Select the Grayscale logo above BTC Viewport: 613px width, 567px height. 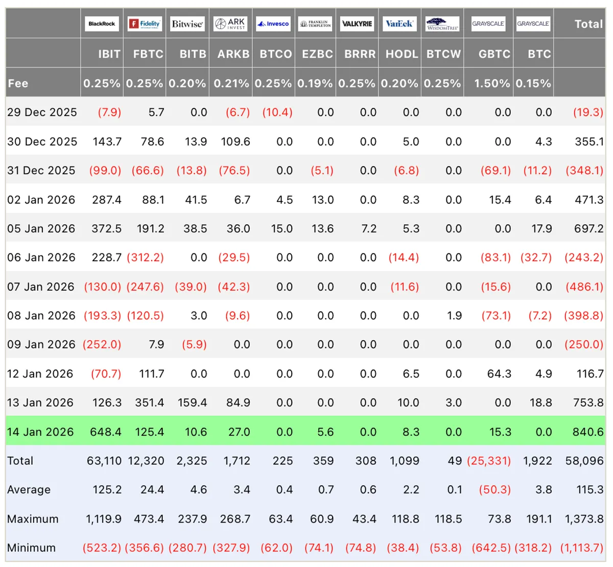point(533,23)
